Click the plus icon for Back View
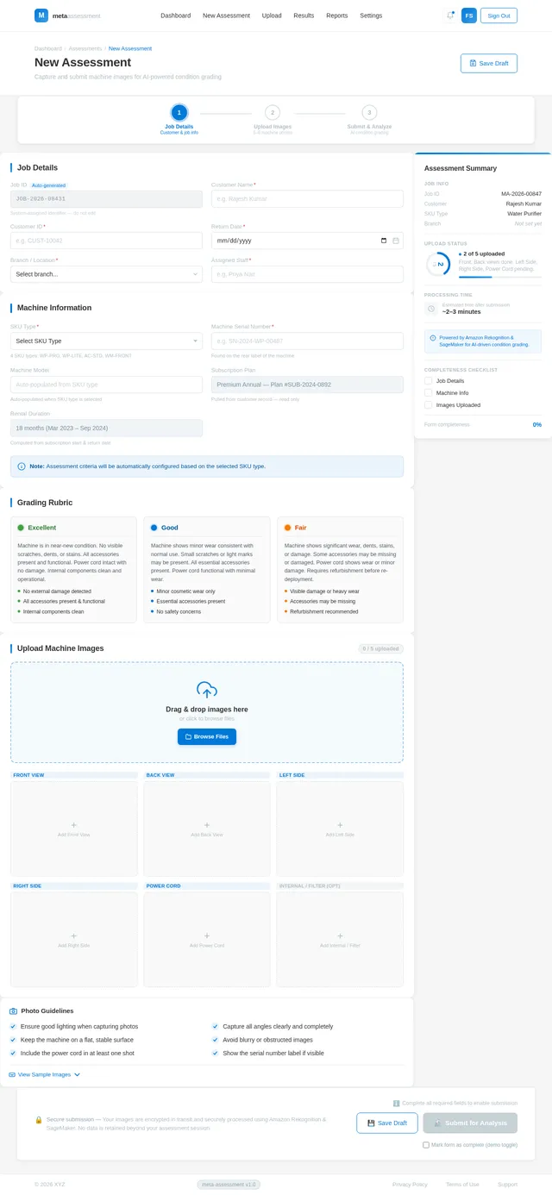The height and width of the screenshot is (1195, 552). tap(207, 825)
